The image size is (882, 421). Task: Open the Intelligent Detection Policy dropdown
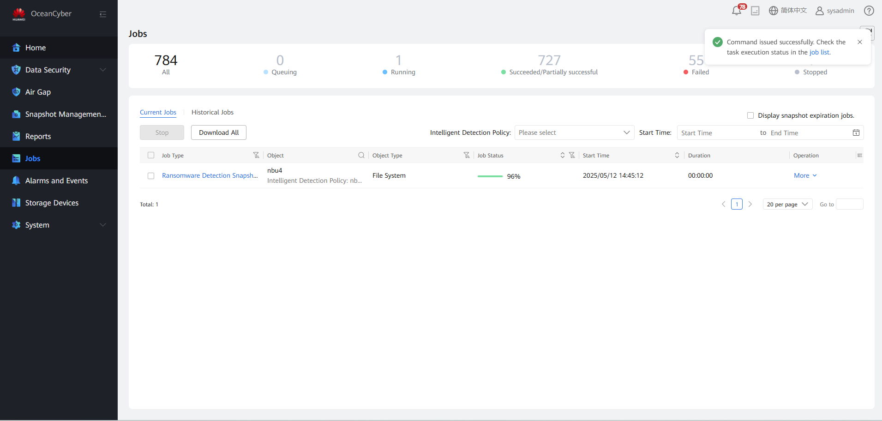pos(574,133)
